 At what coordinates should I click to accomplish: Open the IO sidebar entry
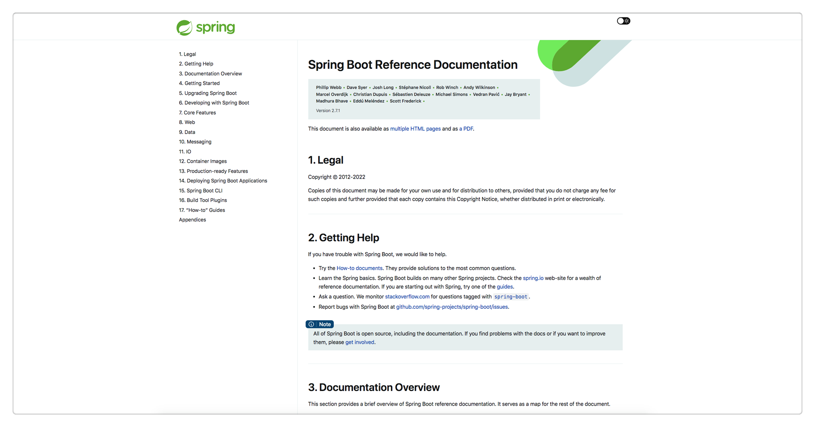coord(185,151)
